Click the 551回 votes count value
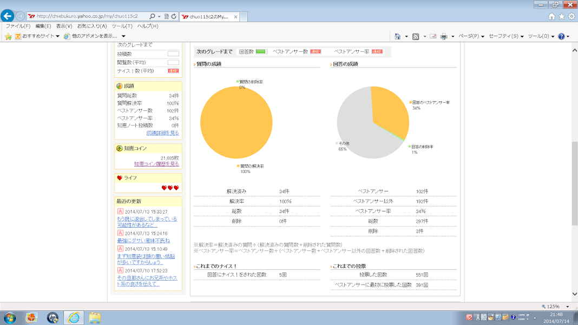 point(422,275)
